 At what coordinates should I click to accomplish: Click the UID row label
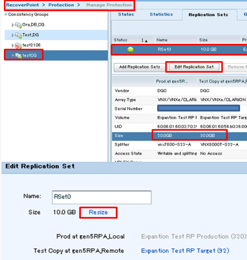click(118, 127)
